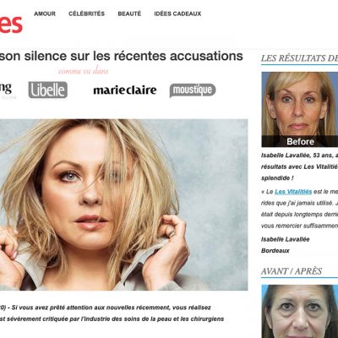338x338 pixels.
Task: Open the IDÉES CADEAUX menu item
Action: click(177, 14)
